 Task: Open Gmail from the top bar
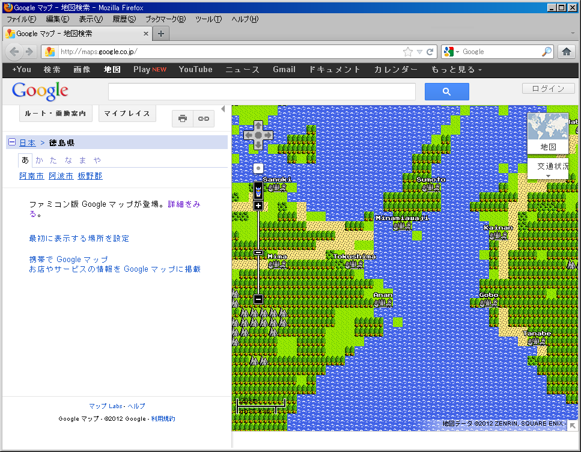pos(284,70)
